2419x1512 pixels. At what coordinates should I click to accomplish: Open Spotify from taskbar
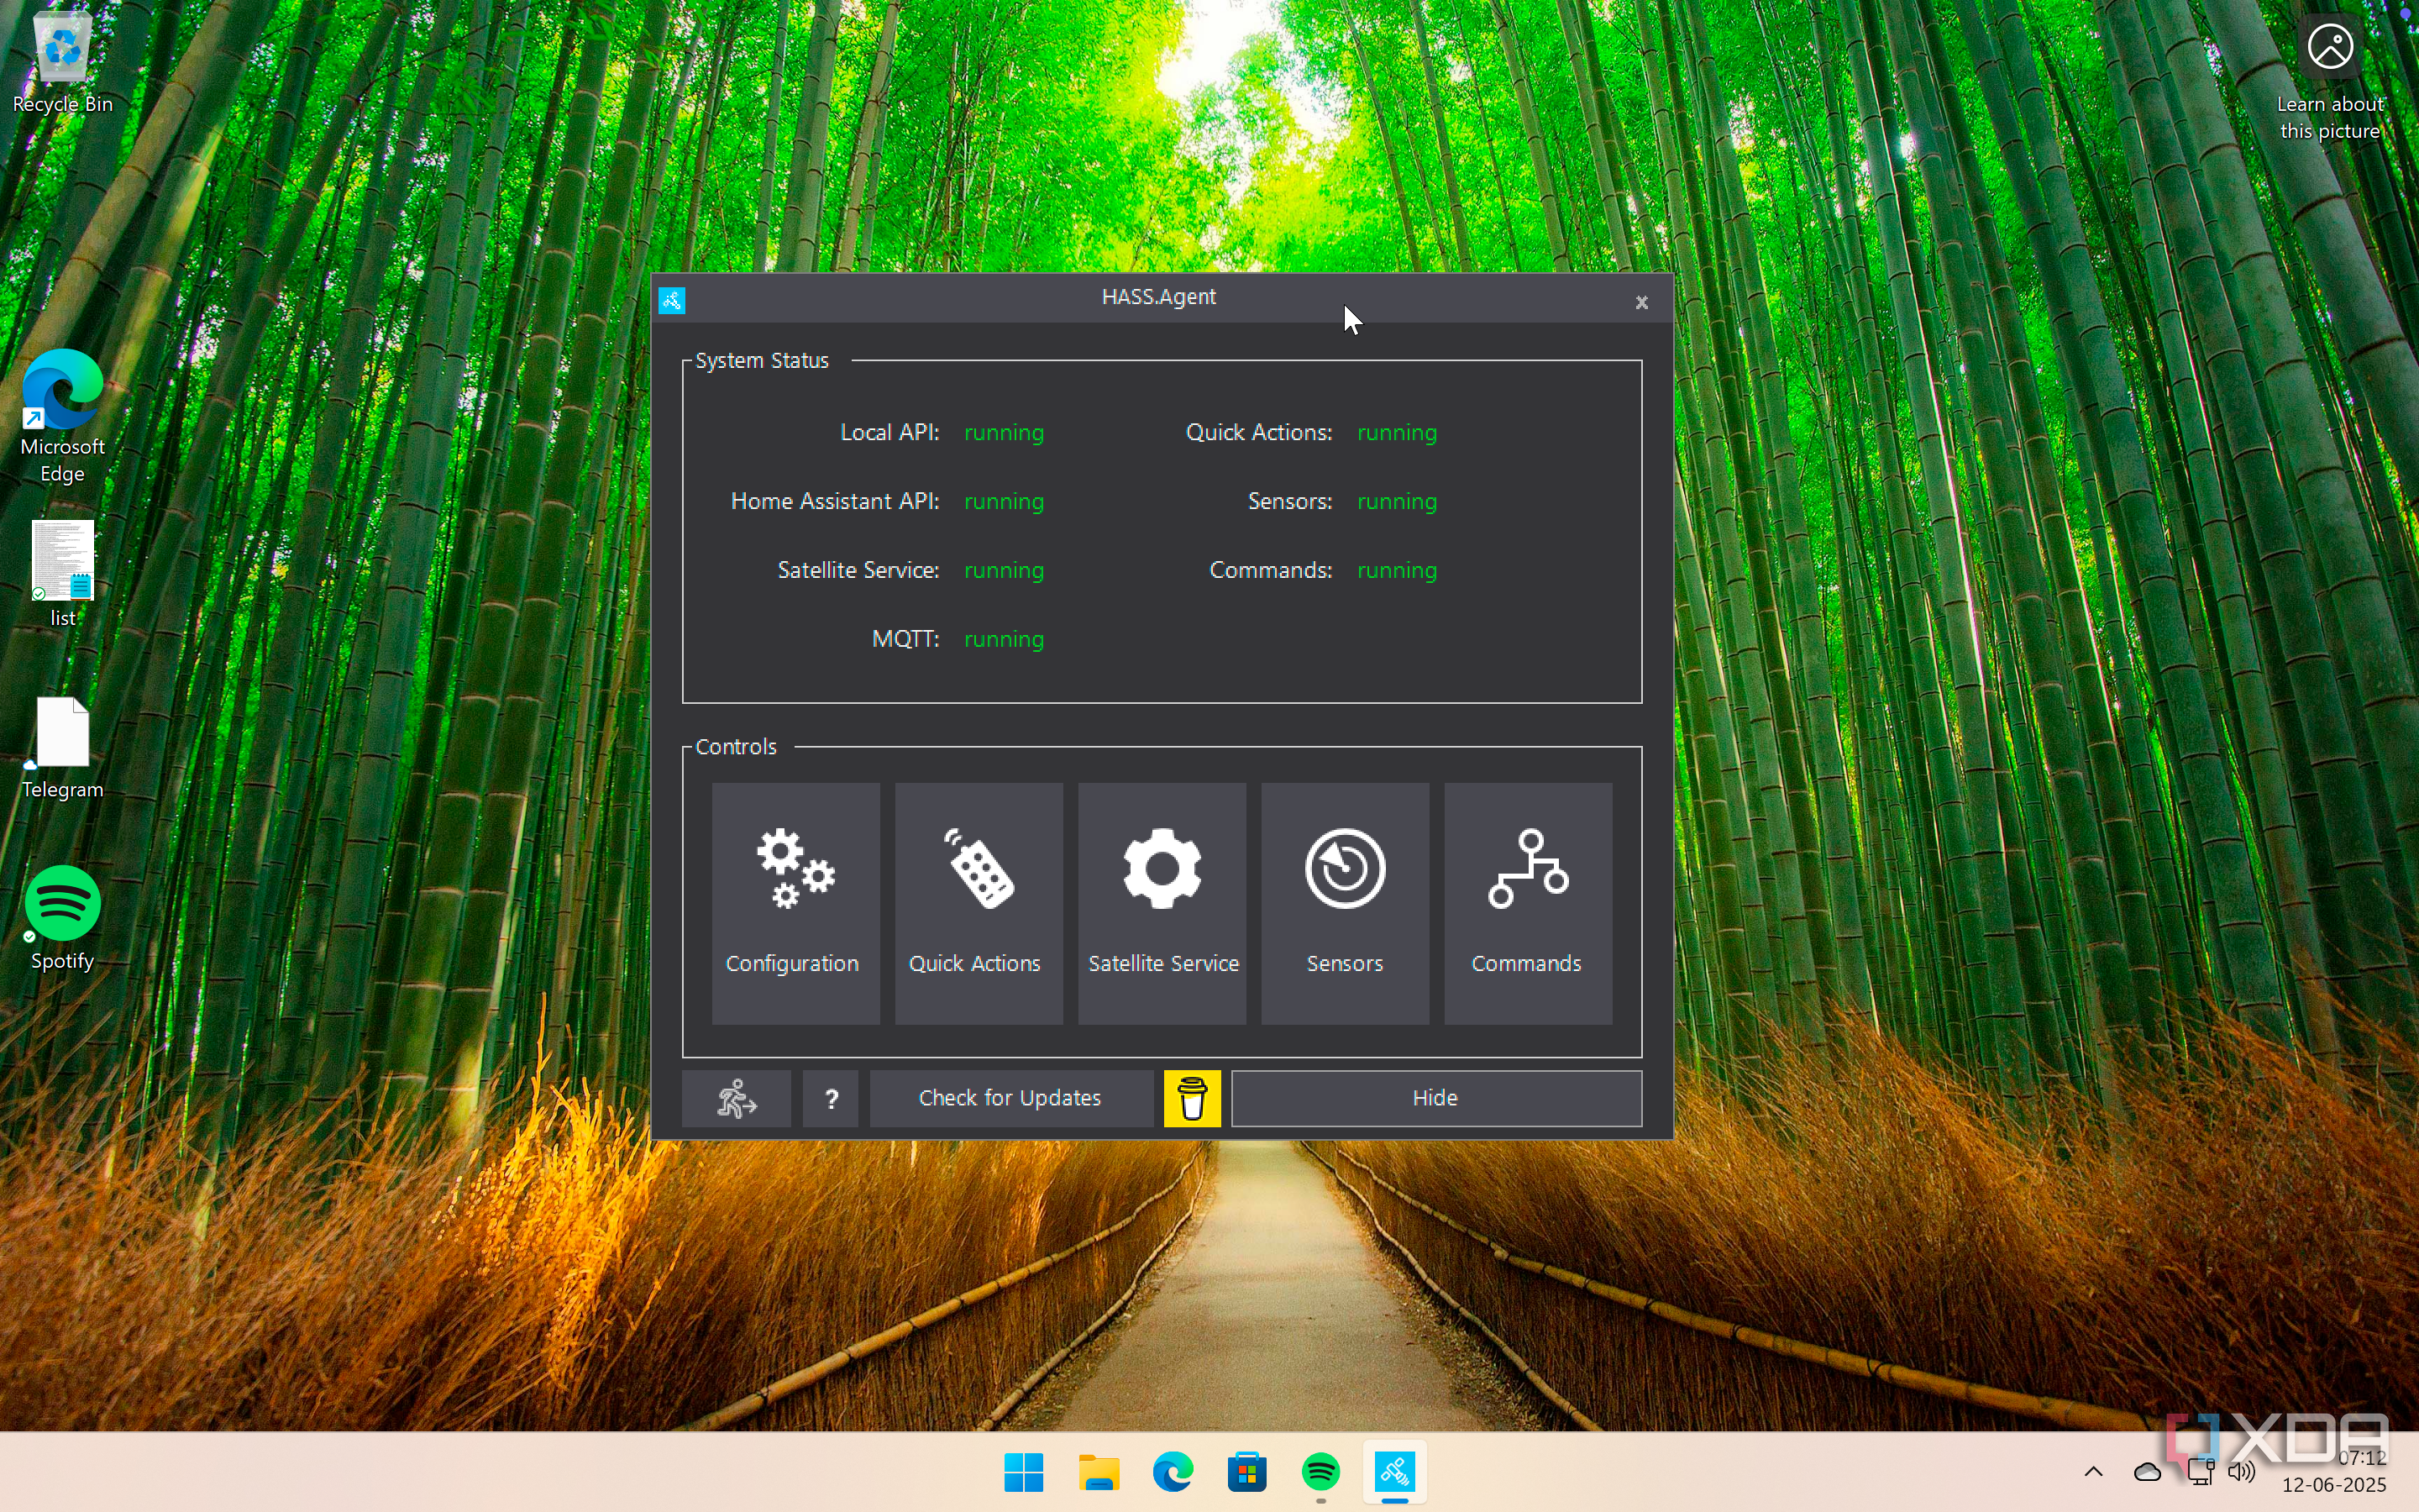(1320, 1471)
